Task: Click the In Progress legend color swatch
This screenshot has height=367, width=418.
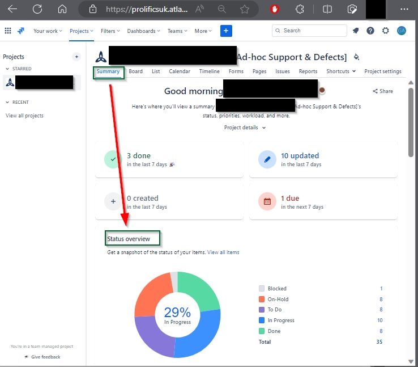Action: 262,320
